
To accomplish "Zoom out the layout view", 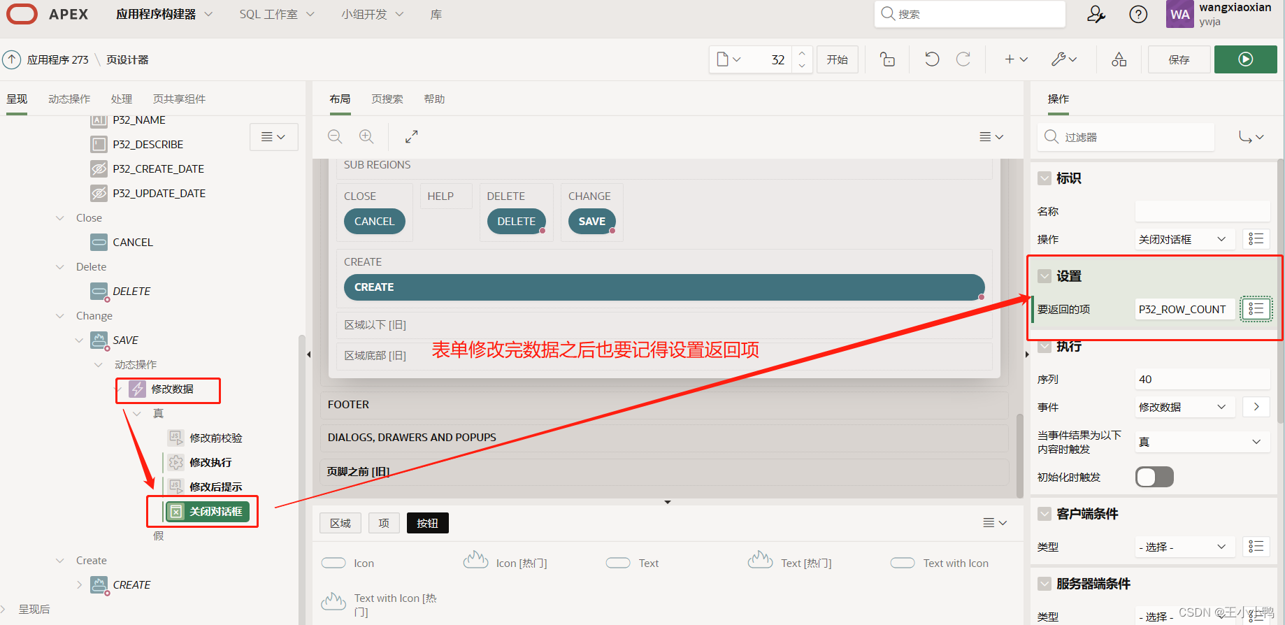I will (x=335, y=136).
